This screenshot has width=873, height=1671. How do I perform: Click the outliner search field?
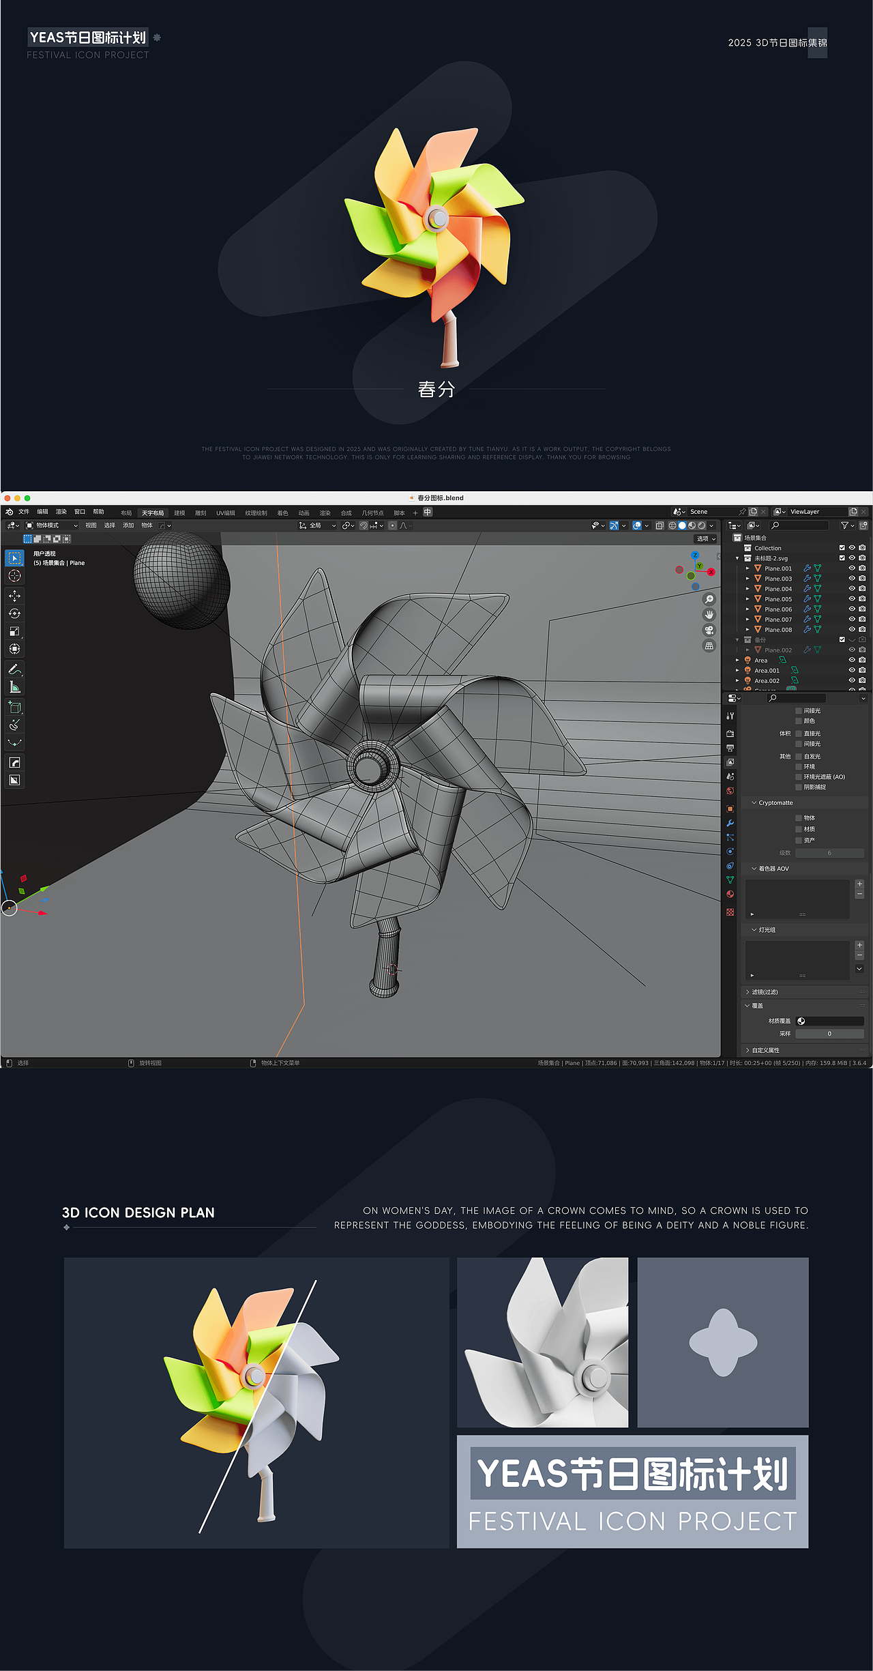[x=799, y=525]
